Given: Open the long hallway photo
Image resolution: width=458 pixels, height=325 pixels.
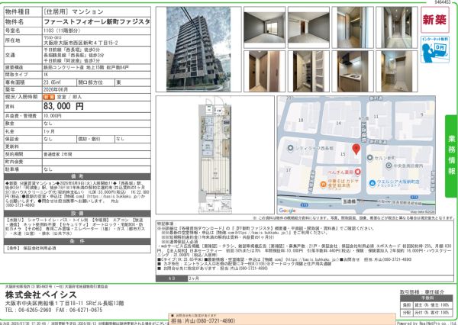Looking at the screenshot, I should pos(397,27).
